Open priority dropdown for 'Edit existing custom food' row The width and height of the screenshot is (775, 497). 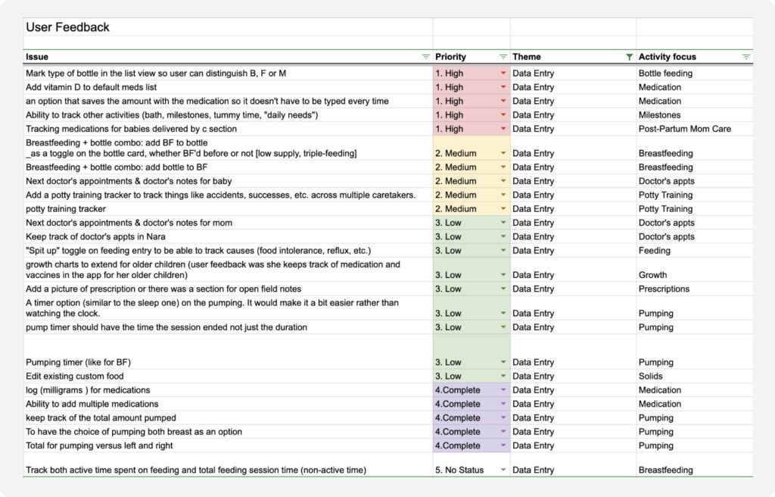coord(503,377)
